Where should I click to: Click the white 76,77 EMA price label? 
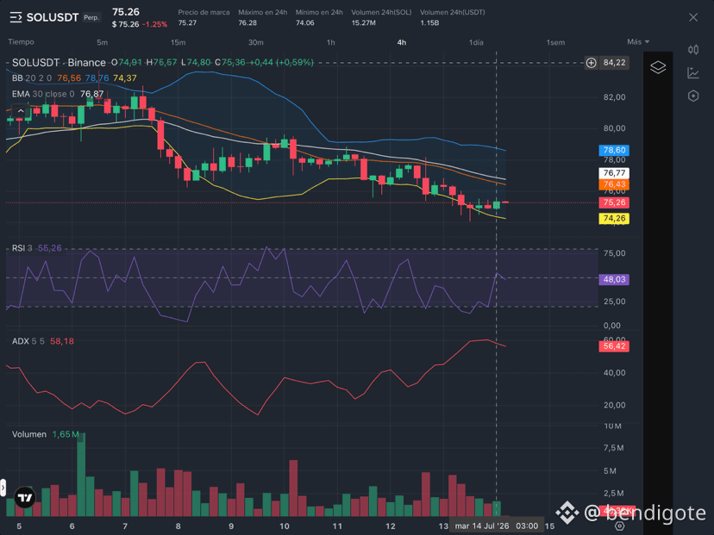click(x=614, y=173)
